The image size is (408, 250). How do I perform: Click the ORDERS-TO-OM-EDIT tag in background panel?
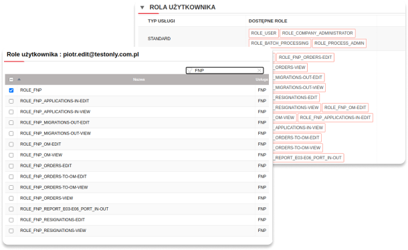[297, 138]
